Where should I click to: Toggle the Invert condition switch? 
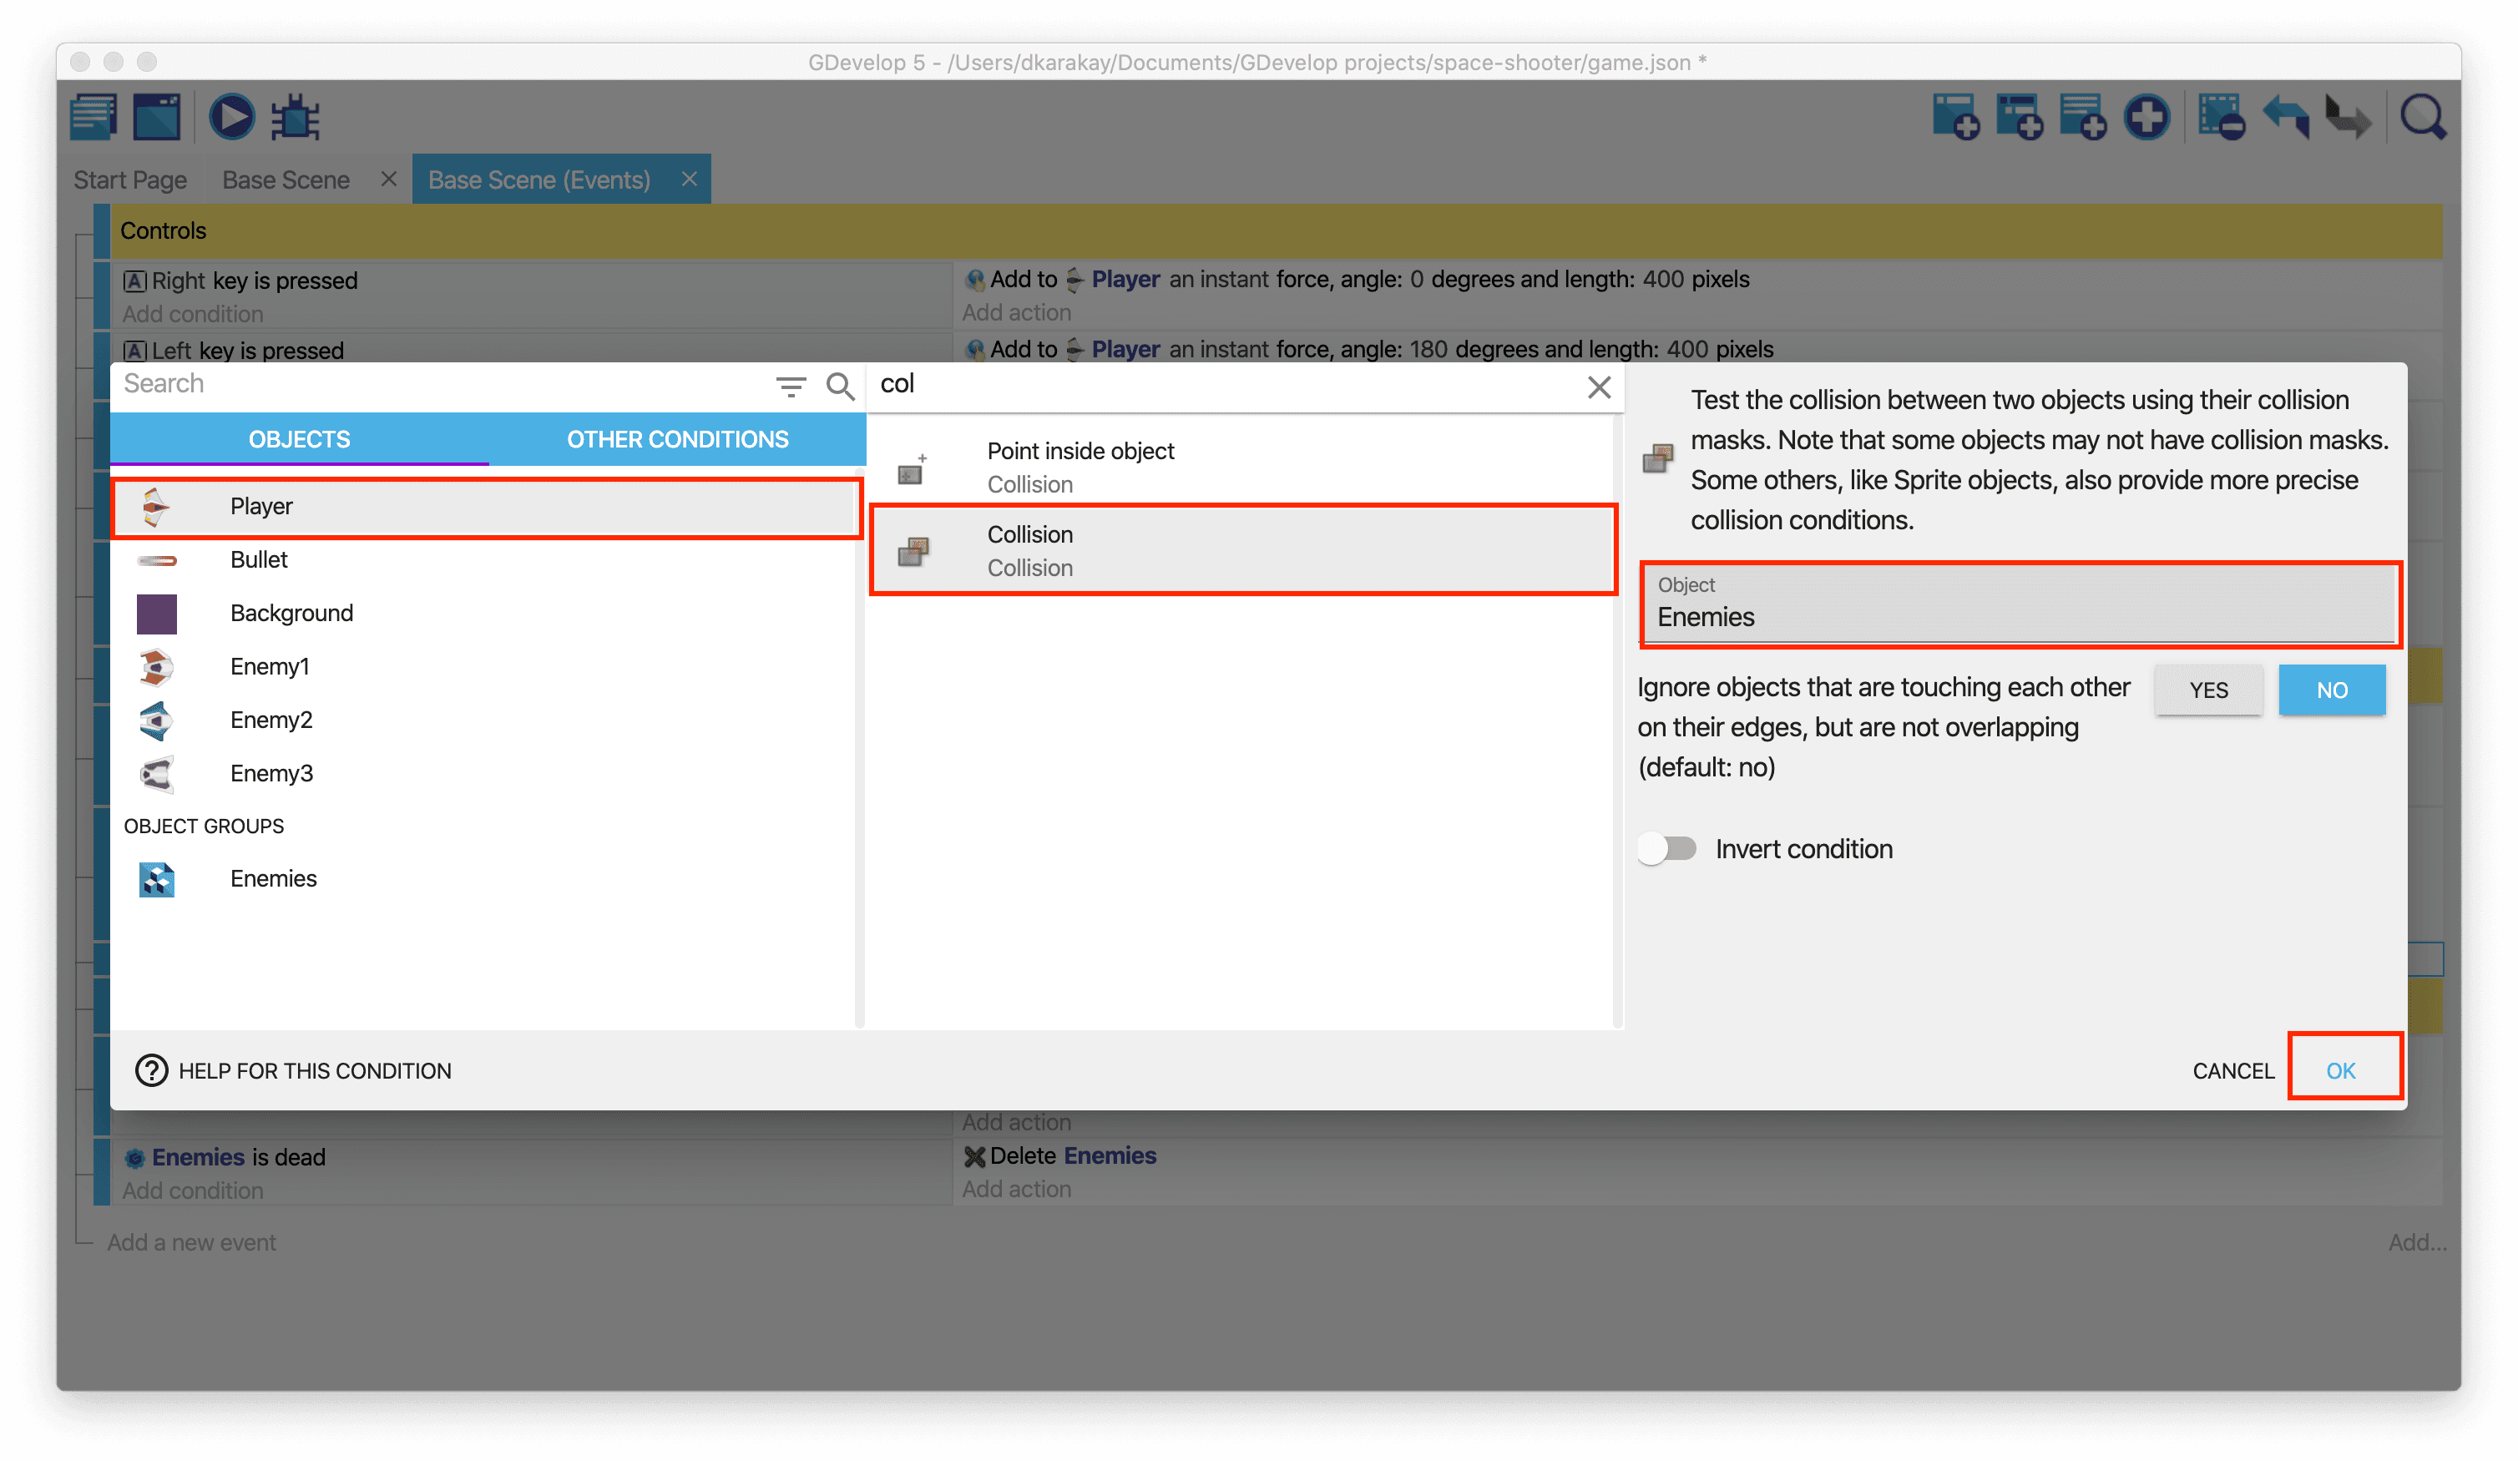click(x=1668, y=848)
